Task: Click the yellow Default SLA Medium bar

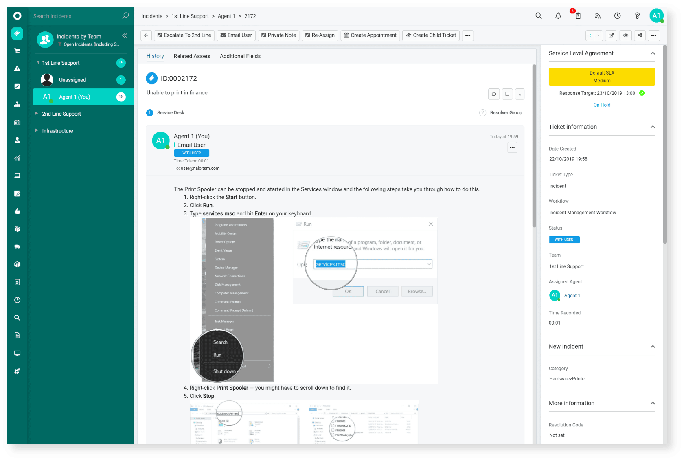Action: pos(601,77)
